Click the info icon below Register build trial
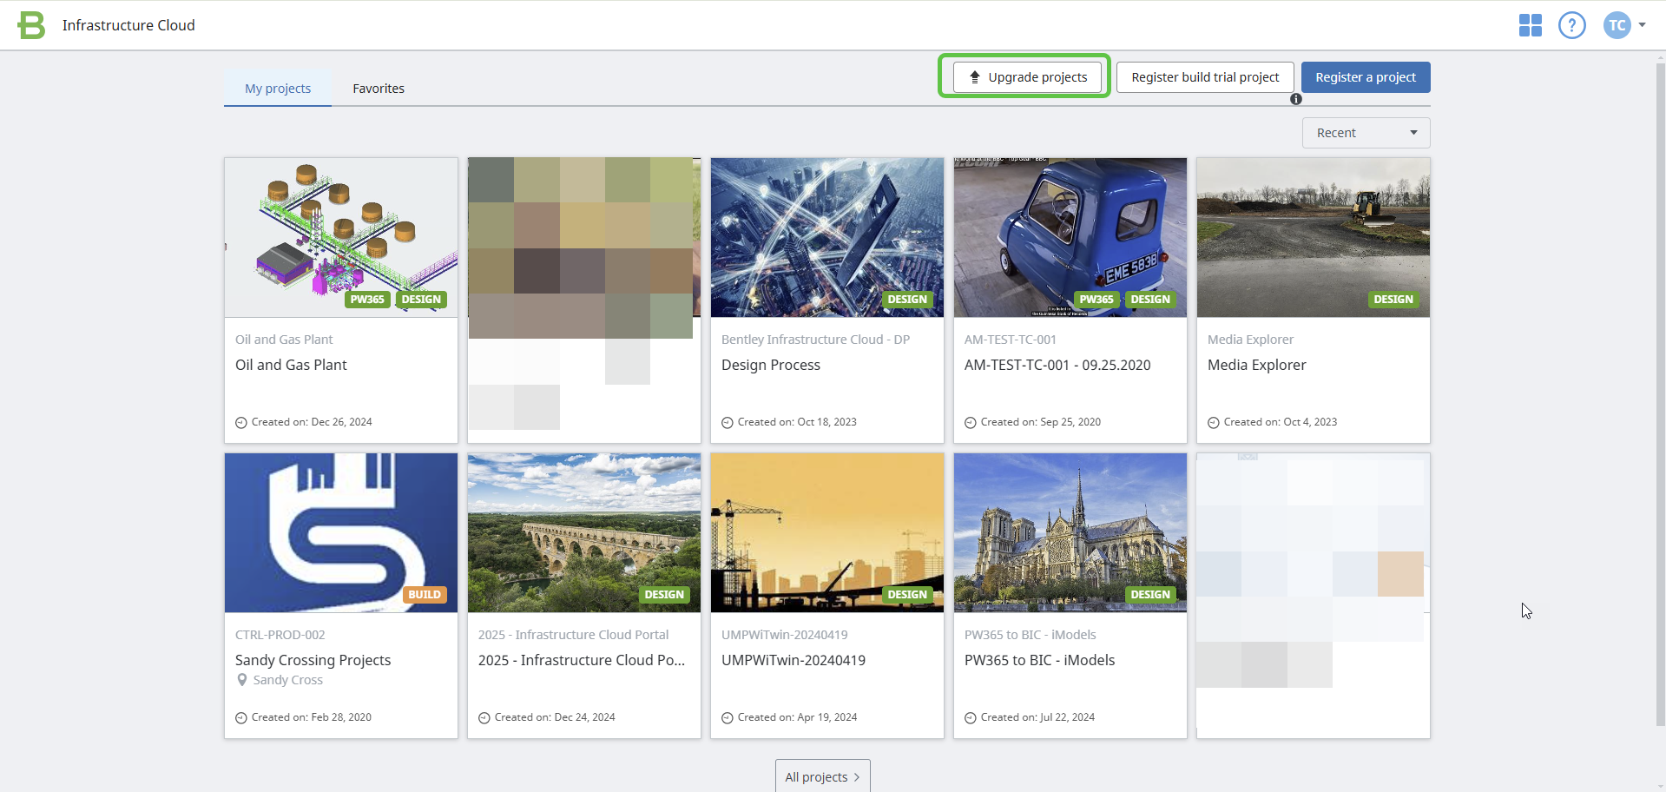 1296,99
